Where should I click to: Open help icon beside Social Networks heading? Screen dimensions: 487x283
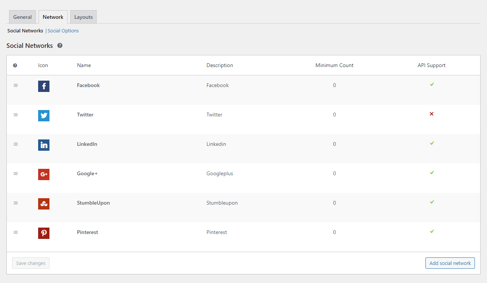click(60, 46)
